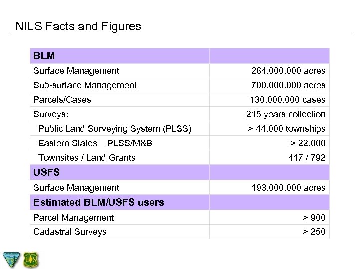Click the 'BLM' section header cell
This screenshot has width=359, height=269.
(x=120, y=56)
